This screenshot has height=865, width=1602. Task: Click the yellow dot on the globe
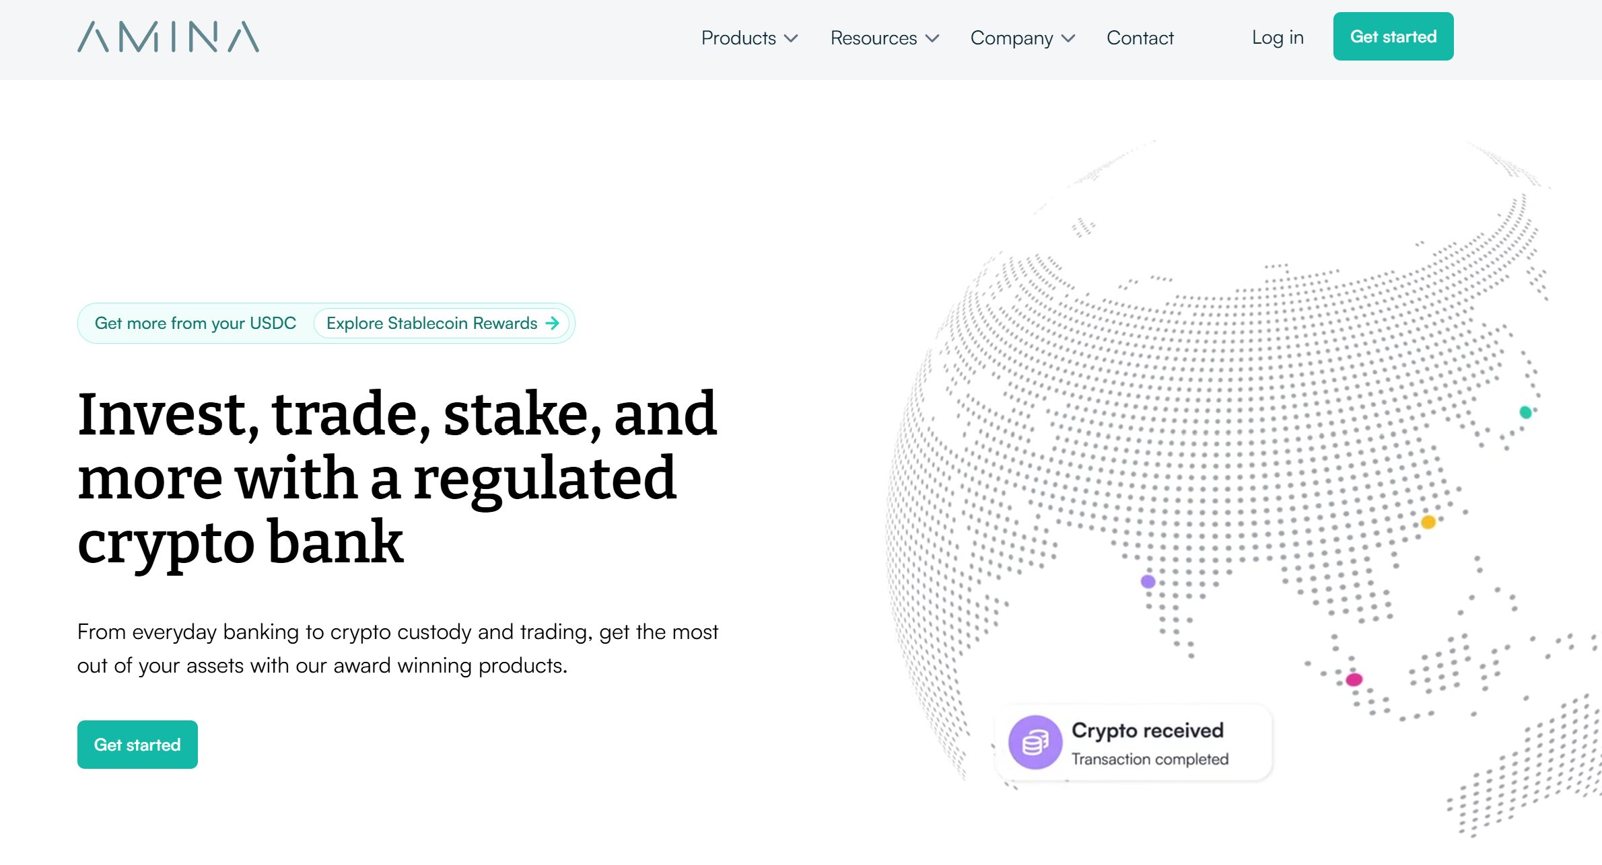pos(1428,522)
